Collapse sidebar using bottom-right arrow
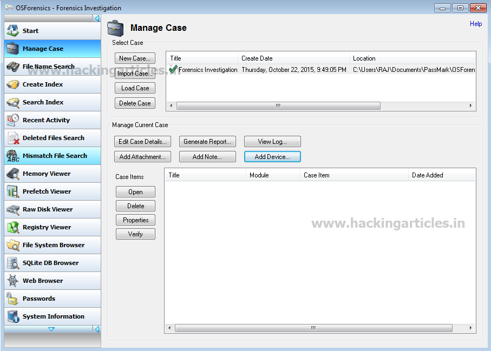 tap(97, 329)
